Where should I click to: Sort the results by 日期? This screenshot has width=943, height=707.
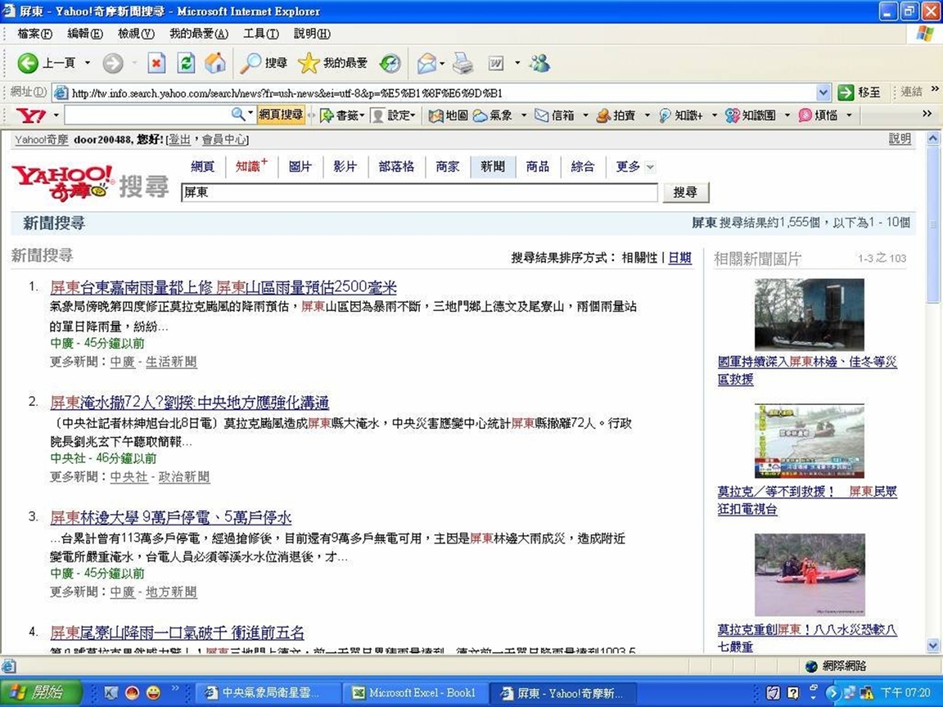tap(679, 258)
